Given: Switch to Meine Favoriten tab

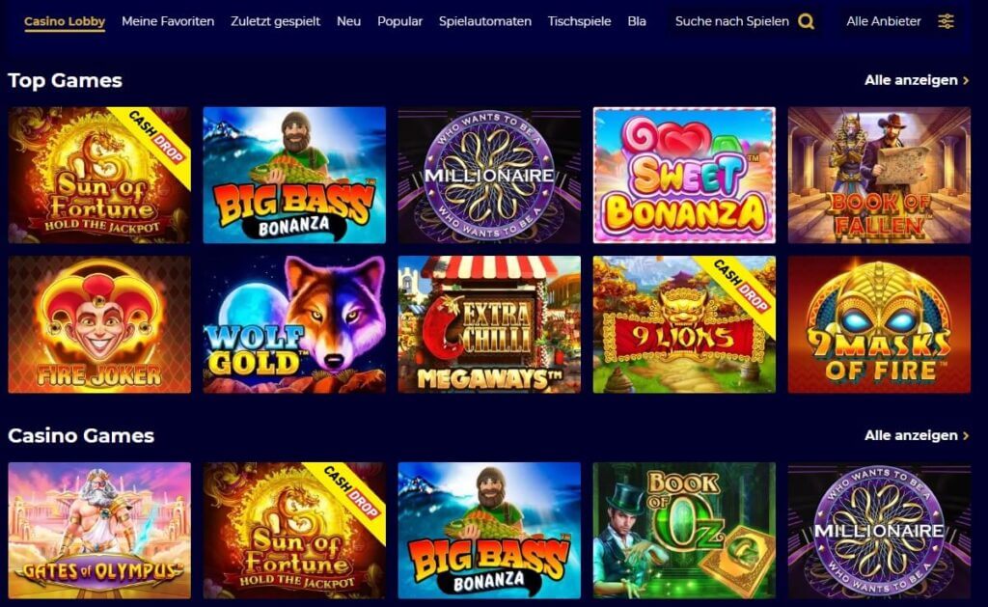Looking at the screenshot, I should [x=168, y=21].
